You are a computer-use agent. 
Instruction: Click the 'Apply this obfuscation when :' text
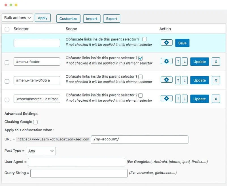tap(29, 130)
